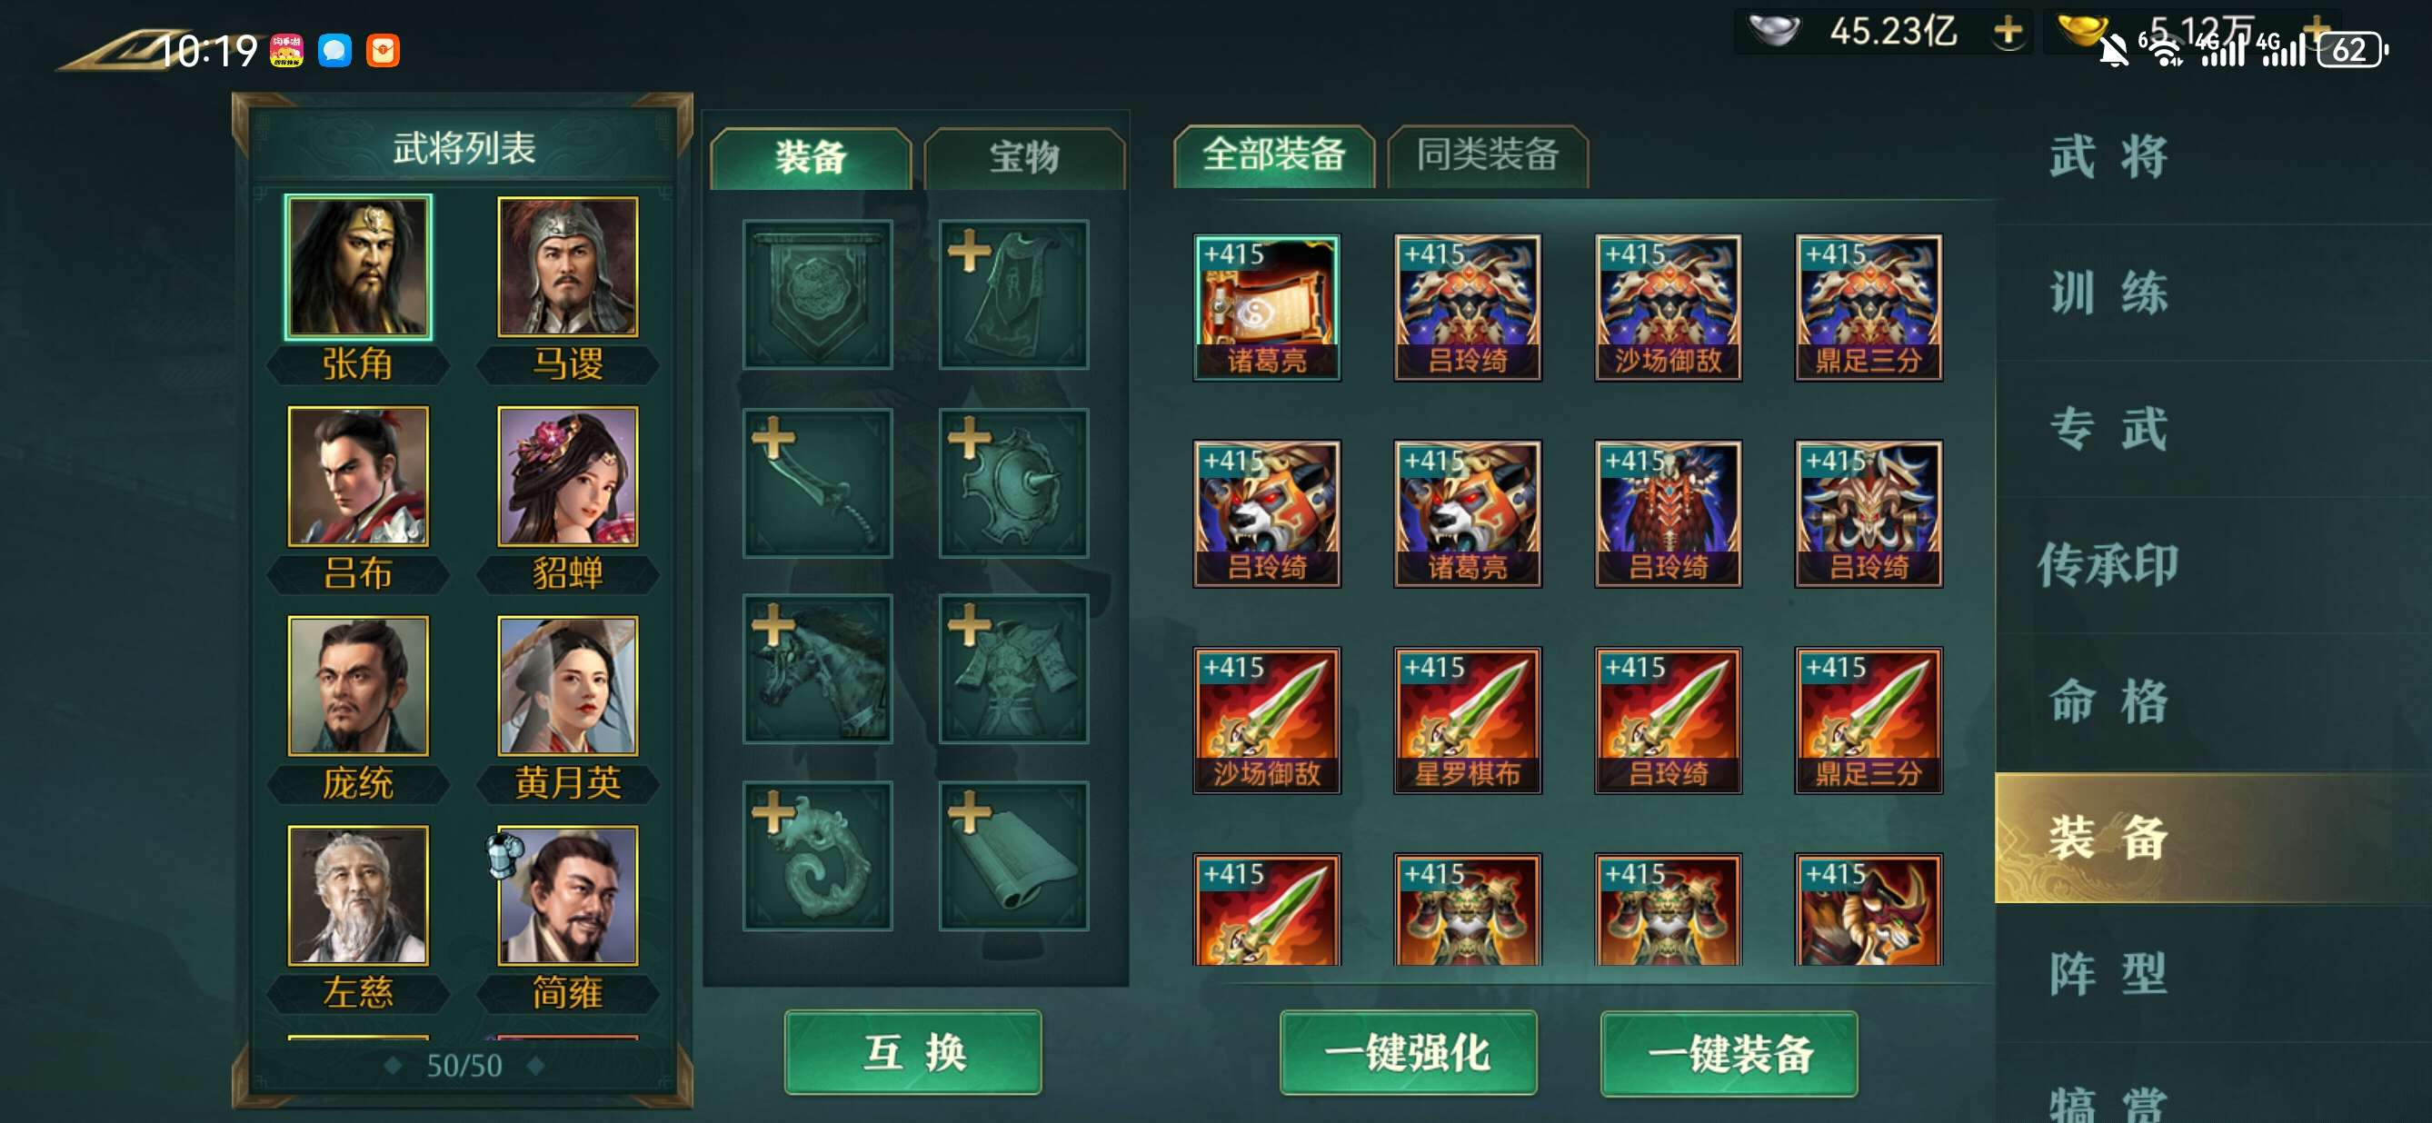Tap the empty jade dragon pendant slot
The image size is (2432, 1123).
818,856
